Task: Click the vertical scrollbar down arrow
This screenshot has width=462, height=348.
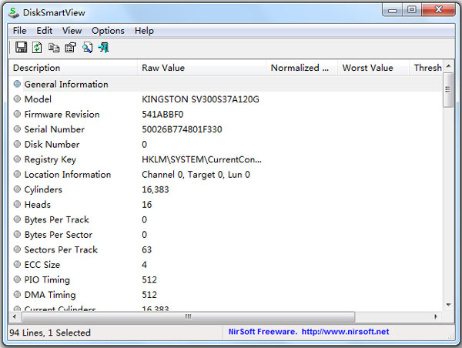Action: 448,305
